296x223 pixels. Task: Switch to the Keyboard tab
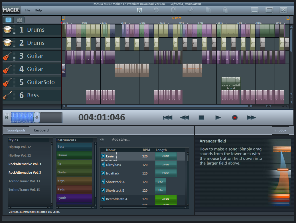(x=41, y=130)
